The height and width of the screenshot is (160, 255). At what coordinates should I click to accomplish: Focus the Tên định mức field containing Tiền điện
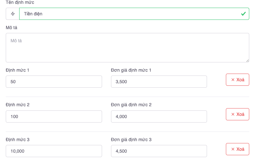click(x=128, y=14)
